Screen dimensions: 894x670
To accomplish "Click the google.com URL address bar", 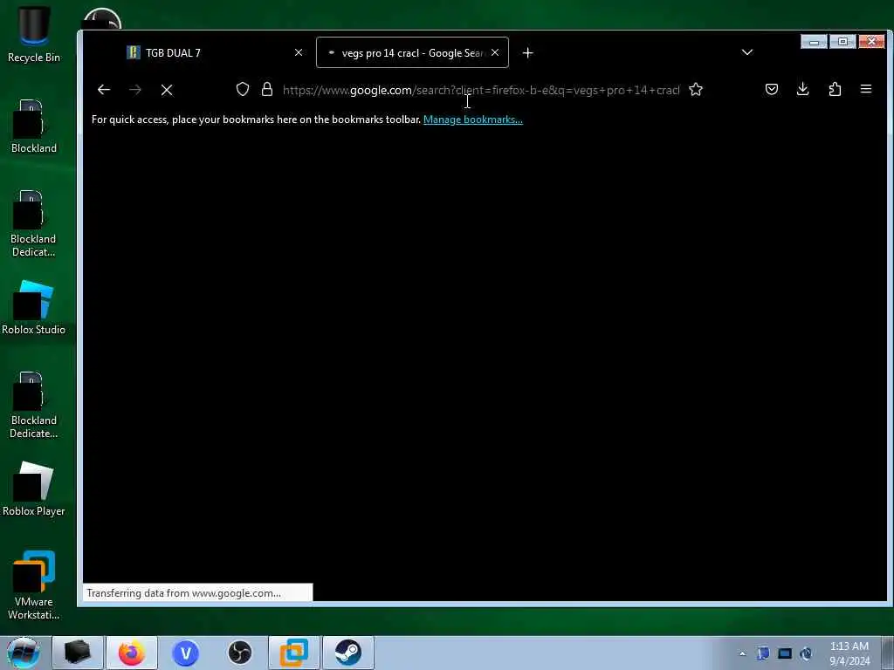I will click(481, 90).
